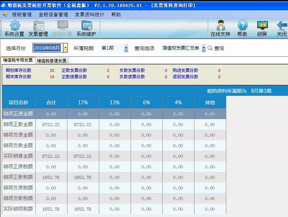This screenshot has width=288, height=217.
Task: Open the 发票资料统计 menu
Action: [x=90, y=14]
